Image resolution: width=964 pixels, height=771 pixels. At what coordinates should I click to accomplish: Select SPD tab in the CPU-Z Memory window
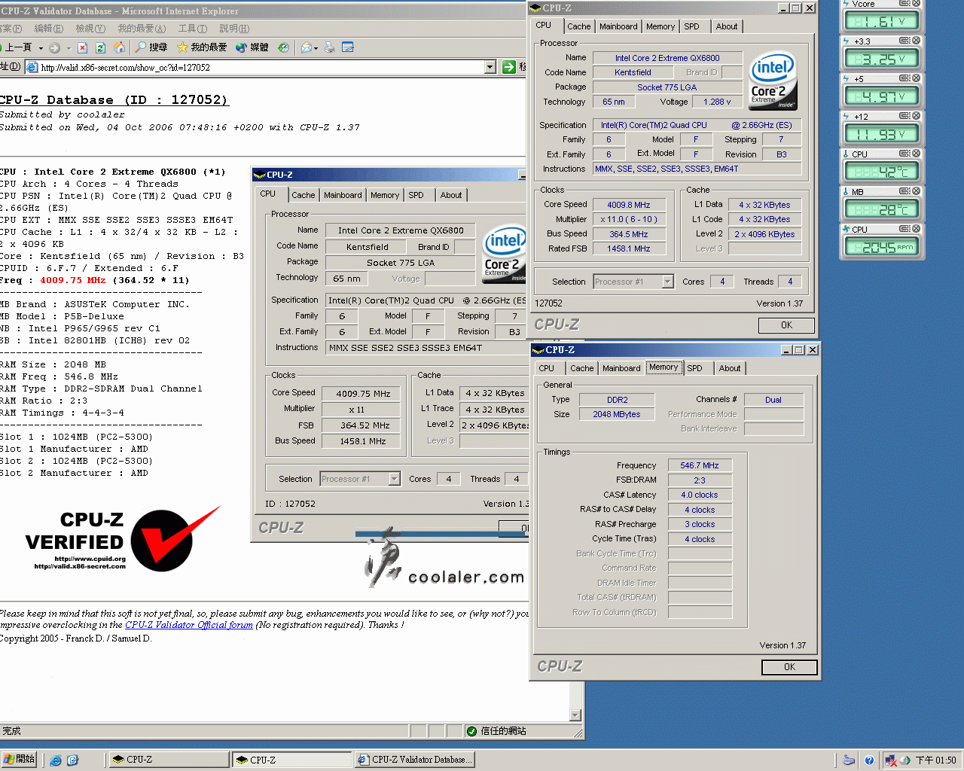(x=694, y=368)
